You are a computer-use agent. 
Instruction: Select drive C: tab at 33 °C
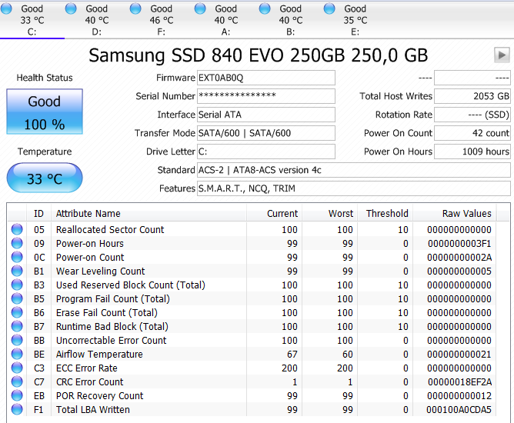pos(32,20)
